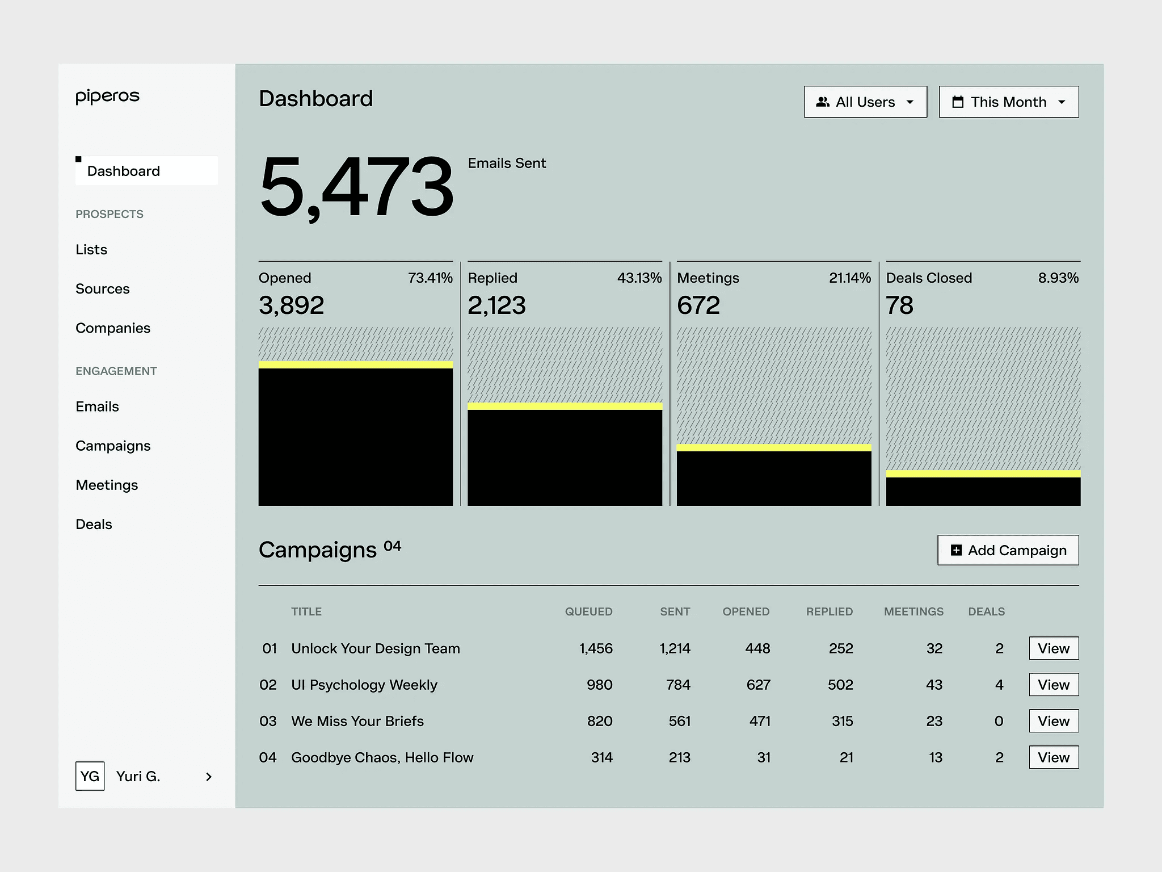
Task: Navigate to Campaigns in sidebar
Action: pyautogui.click(x=113, y=446)
